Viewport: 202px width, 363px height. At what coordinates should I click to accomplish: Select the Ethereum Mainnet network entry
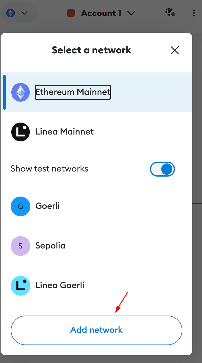[73, 92]
